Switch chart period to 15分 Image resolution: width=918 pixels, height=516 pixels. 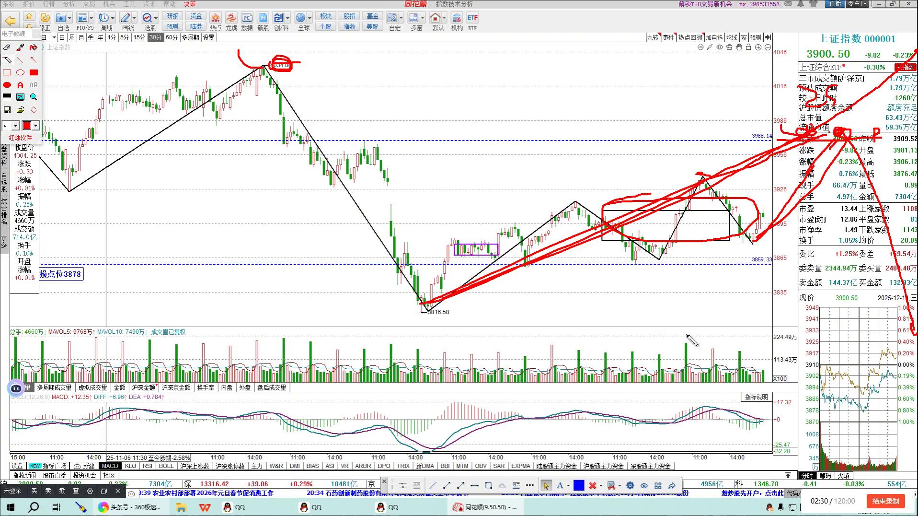click(139, 37)
